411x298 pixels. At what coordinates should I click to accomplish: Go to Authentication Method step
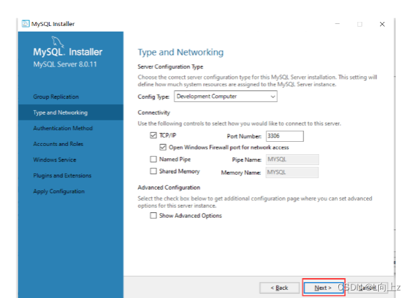coord(71,128)
